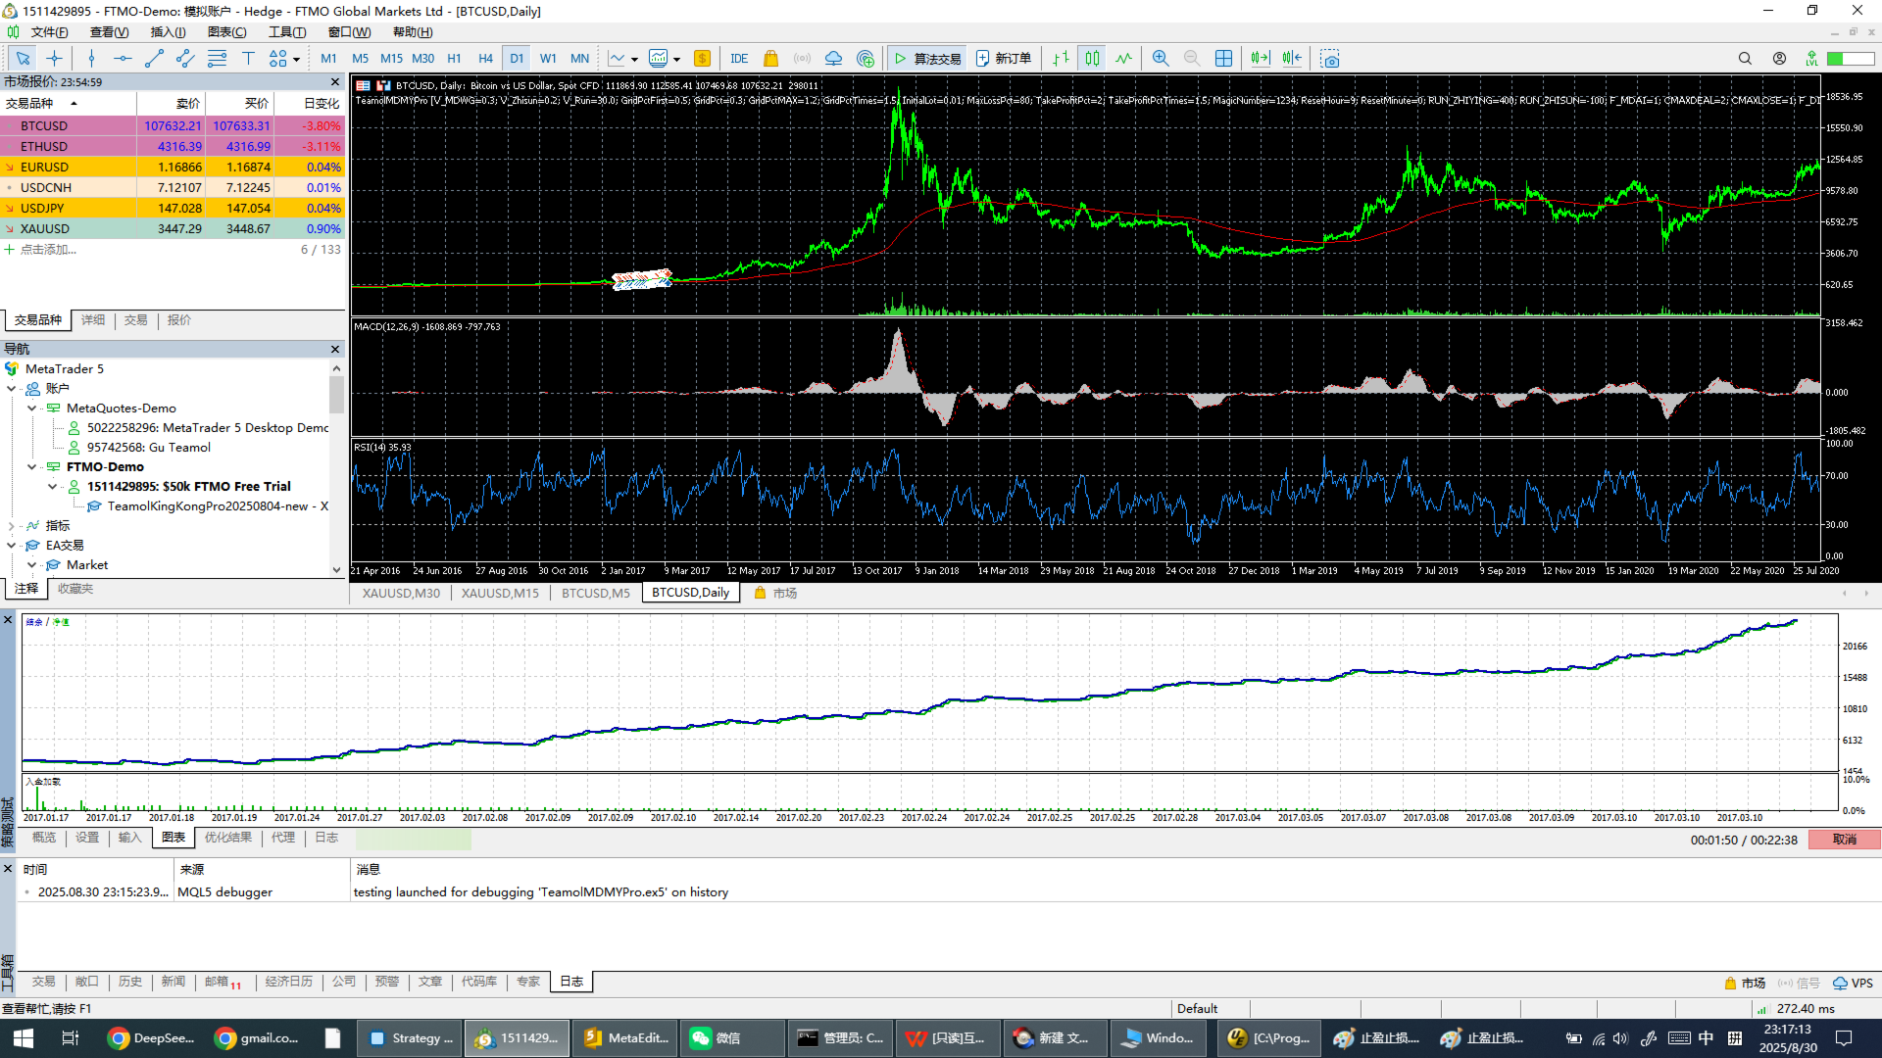Collapse the Market tree node
Screen dimensions: 1882x1058
[32, 565]
